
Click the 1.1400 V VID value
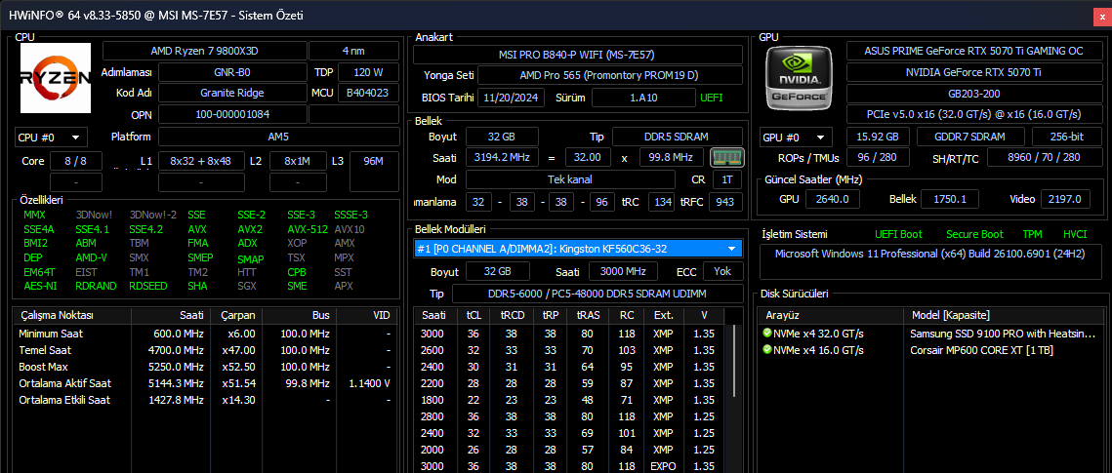coord(369,383)
